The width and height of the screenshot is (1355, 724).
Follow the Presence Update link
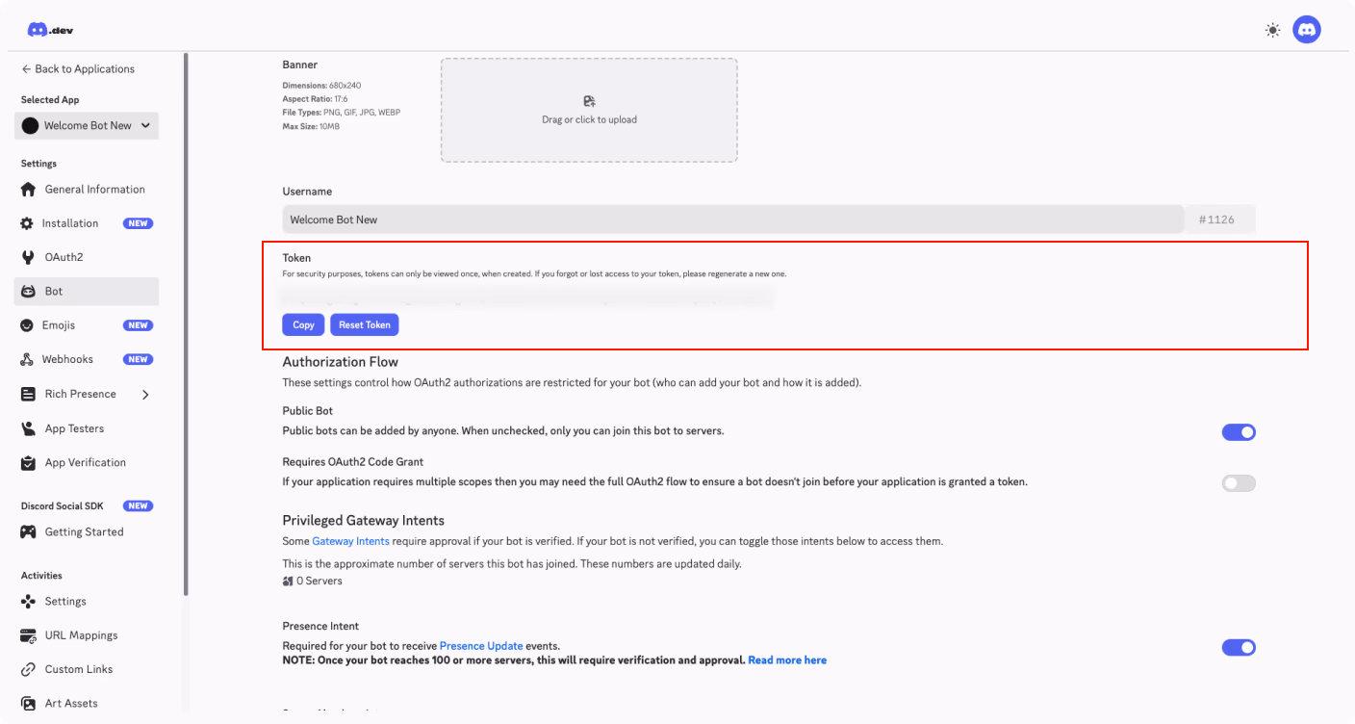(x=481, y=646)
